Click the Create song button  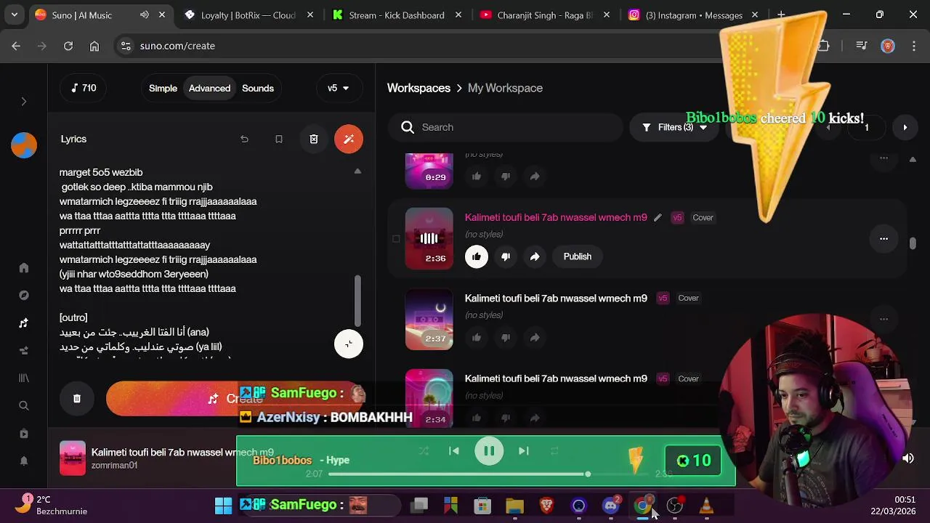[x=235, y=398]
